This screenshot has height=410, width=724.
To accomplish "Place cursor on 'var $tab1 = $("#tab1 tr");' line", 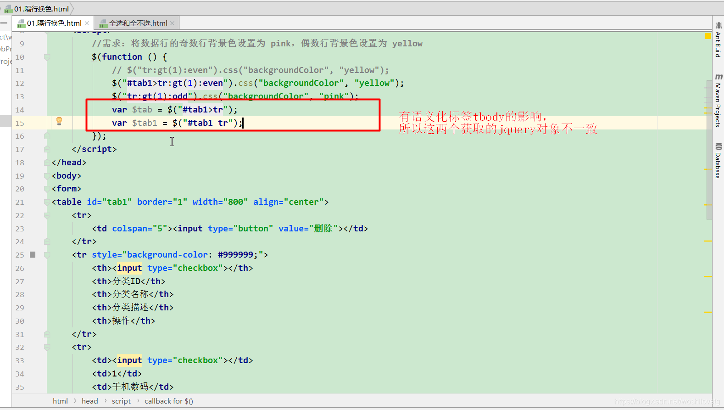I will [x=177, y=123].
